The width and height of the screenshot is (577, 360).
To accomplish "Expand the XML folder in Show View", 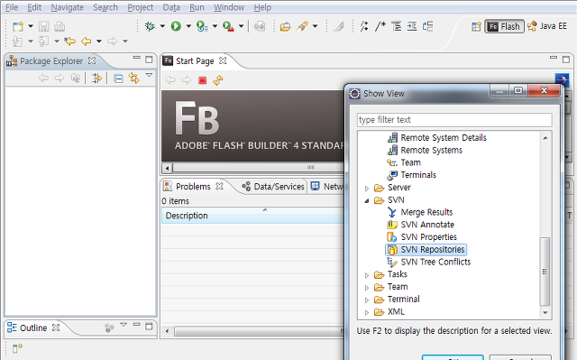I will (367, 312).
